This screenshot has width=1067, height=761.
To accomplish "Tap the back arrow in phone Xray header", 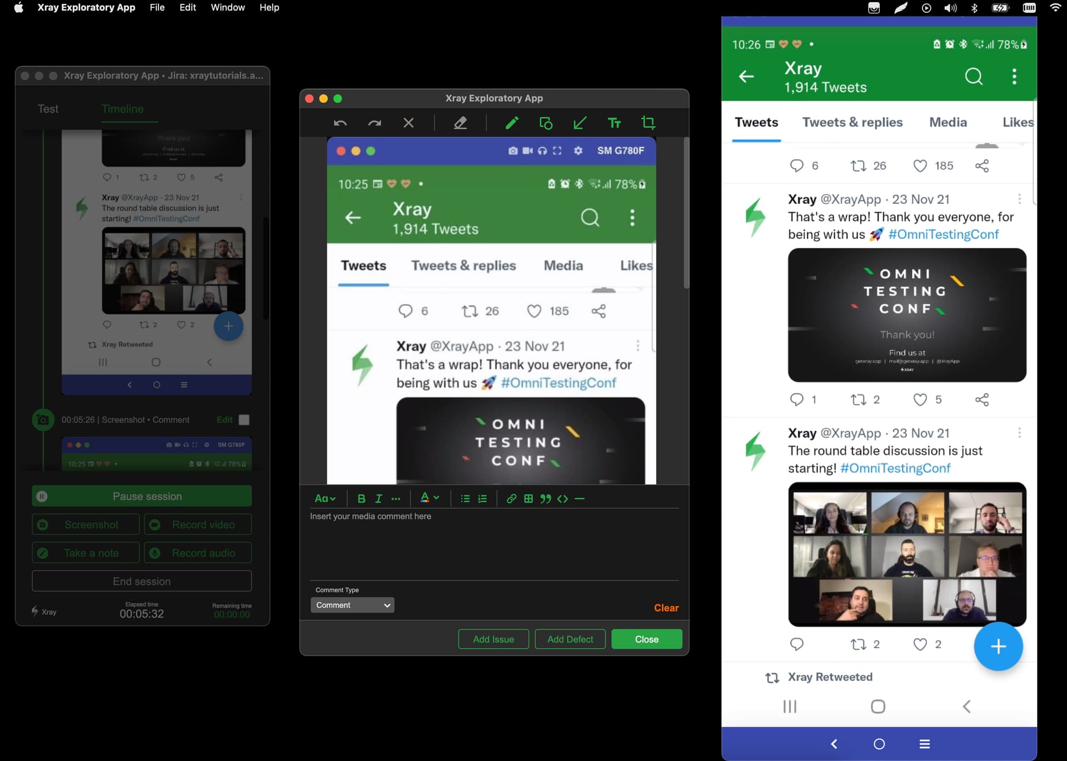I will [x=746, y=76].
